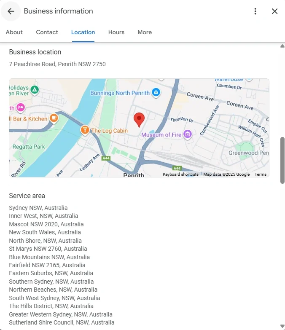Click the Museum of Fire label
Viewport: 285px width, 330px height.
point(161,135)
